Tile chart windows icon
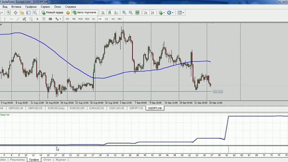 click(x=137, y=13)
